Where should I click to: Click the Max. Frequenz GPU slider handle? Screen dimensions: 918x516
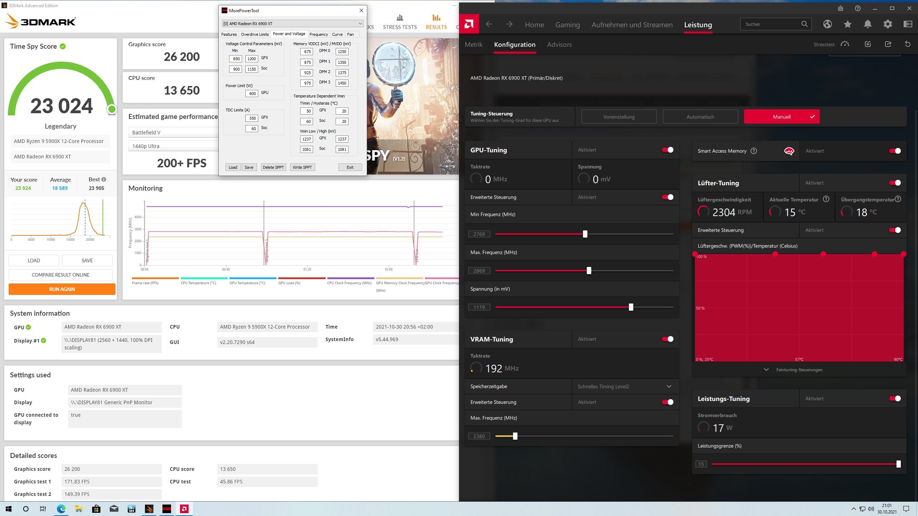click(589, 271)
